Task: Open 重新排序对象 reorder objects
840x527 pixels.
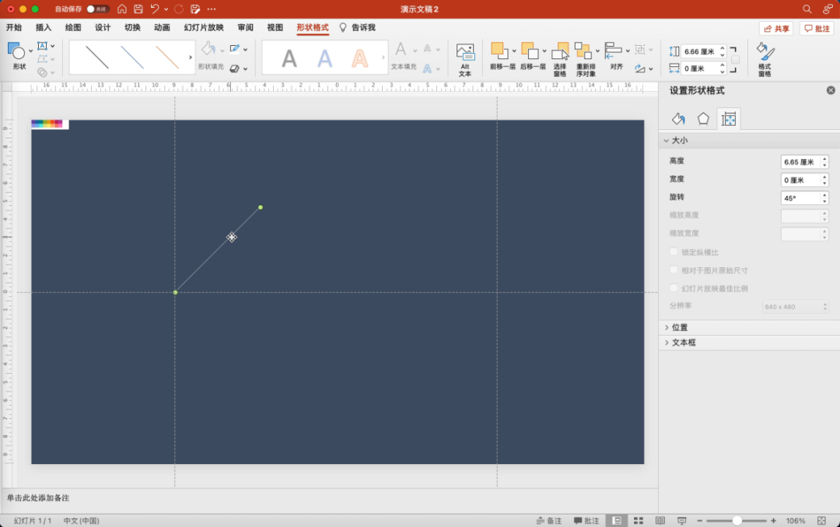Action: click(x=586, y=59)
